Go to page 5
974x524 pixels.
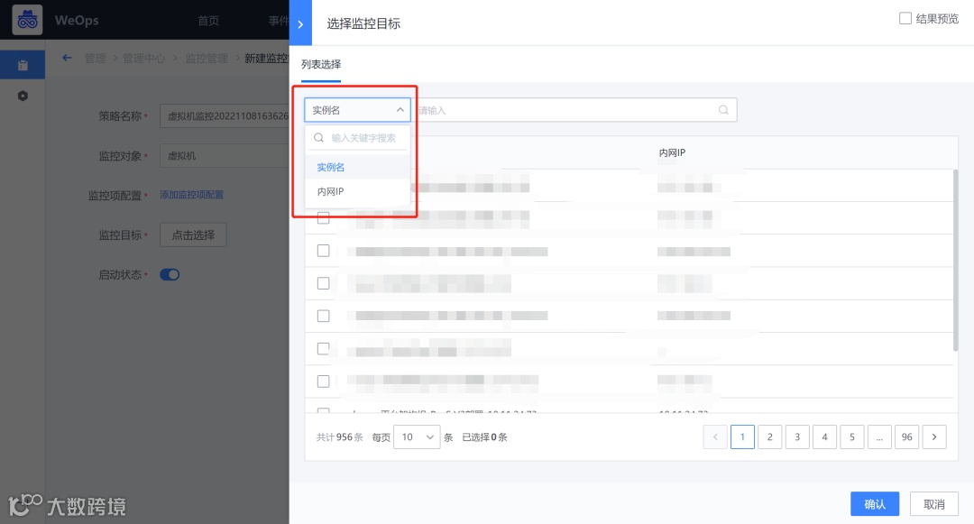[851, 437]
